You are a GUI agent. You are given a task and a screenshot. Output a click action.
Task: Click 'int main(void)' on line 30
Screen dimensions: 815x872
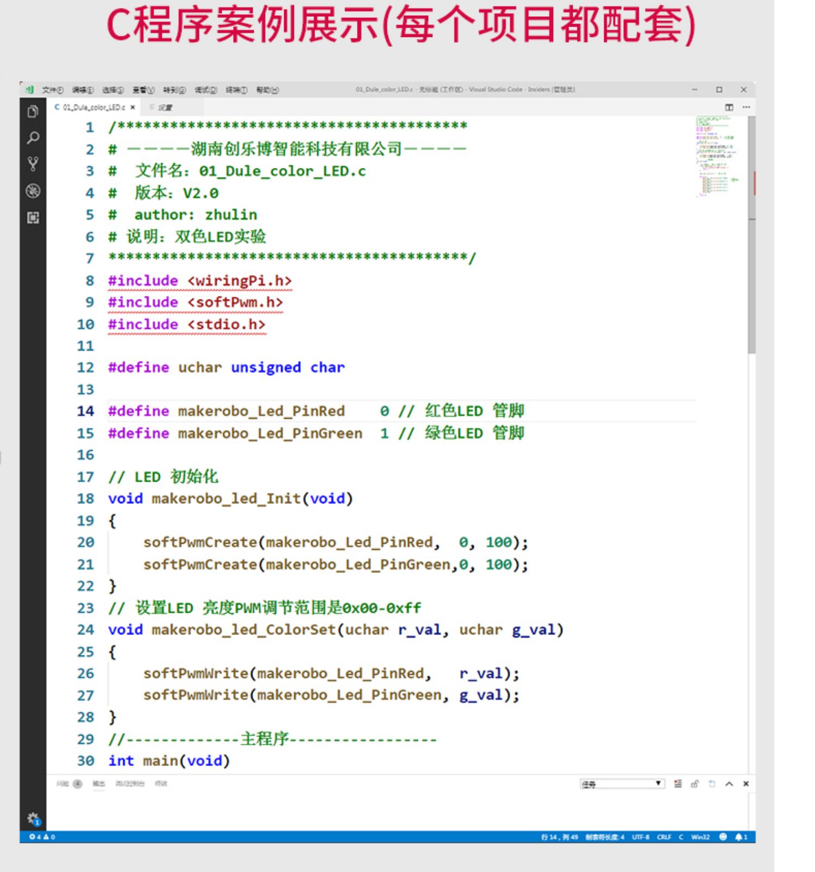click(x=169, y=761)
